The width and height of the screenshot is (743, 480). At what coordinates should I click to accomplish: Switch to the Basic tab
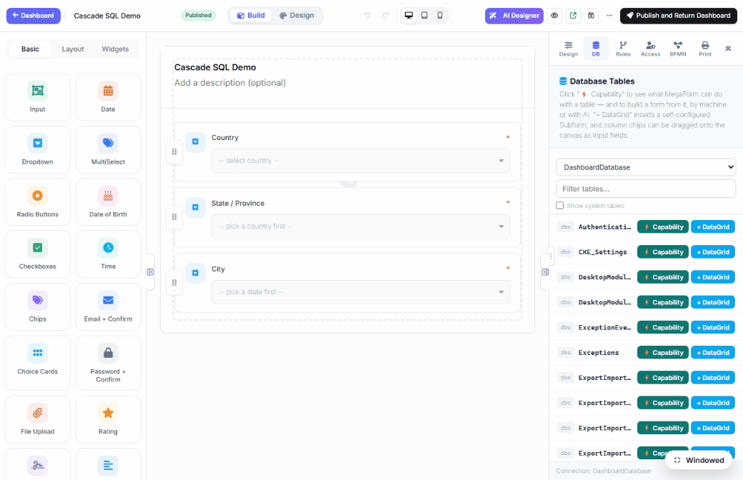(x=30, y=49)
